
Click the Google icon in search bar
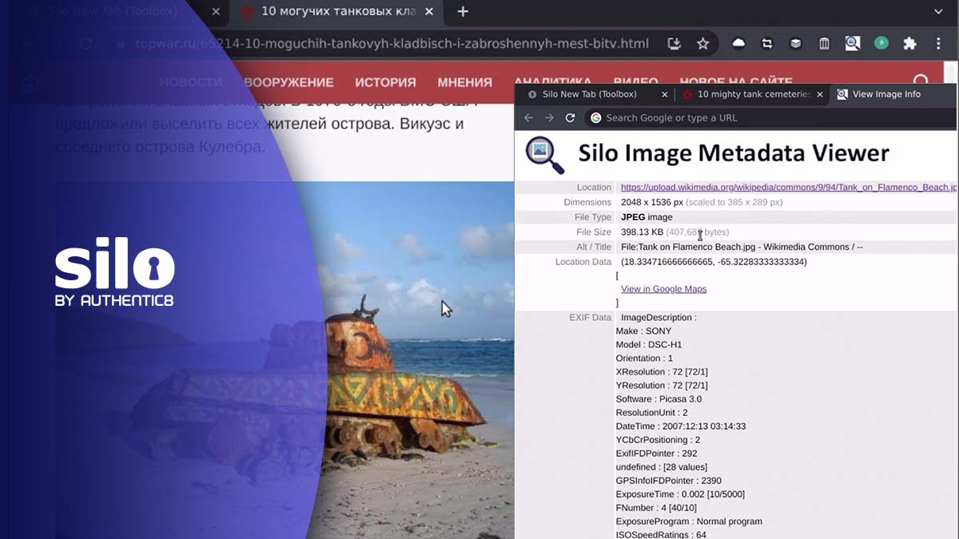(x=595, y=117)
